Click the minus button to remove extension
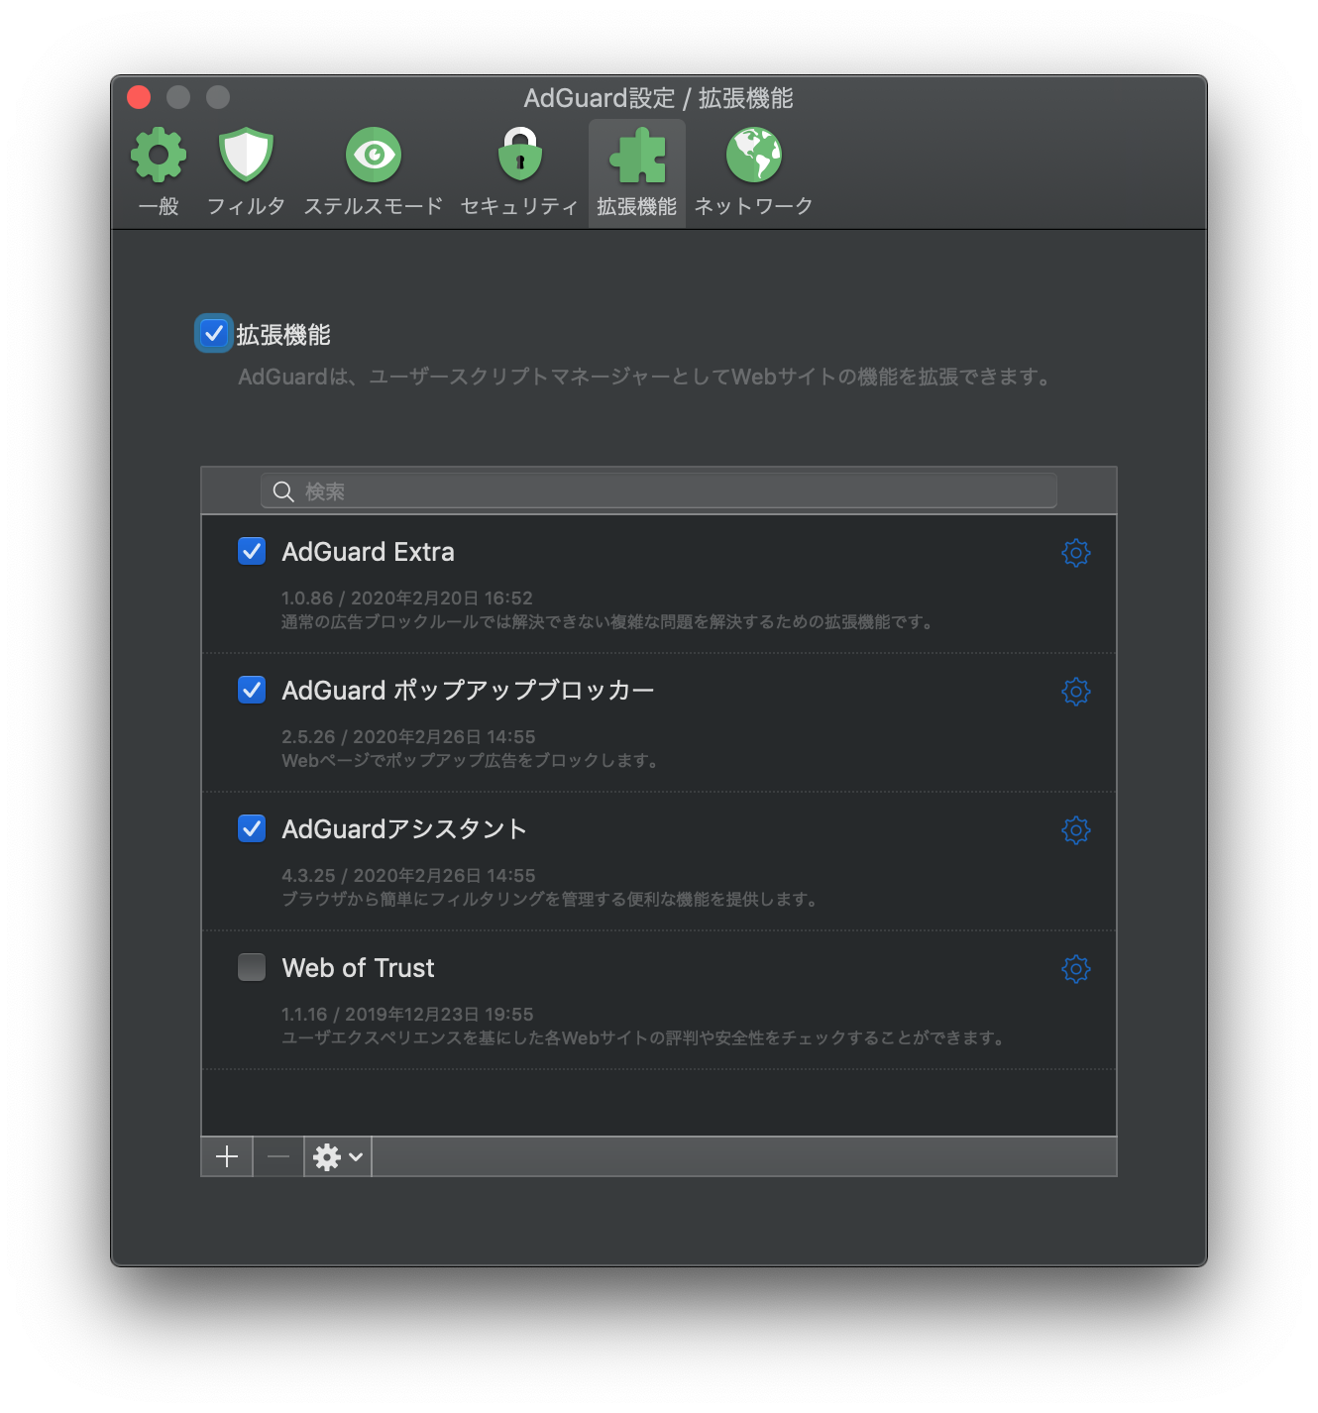The width and height of the screenshot is (1318, 1413). point(278,1156)
